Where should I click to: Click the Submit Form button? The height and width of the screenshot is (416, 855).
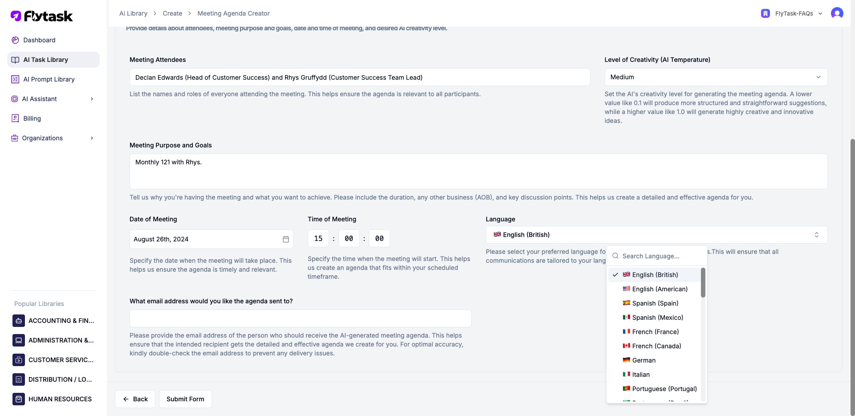185,399
